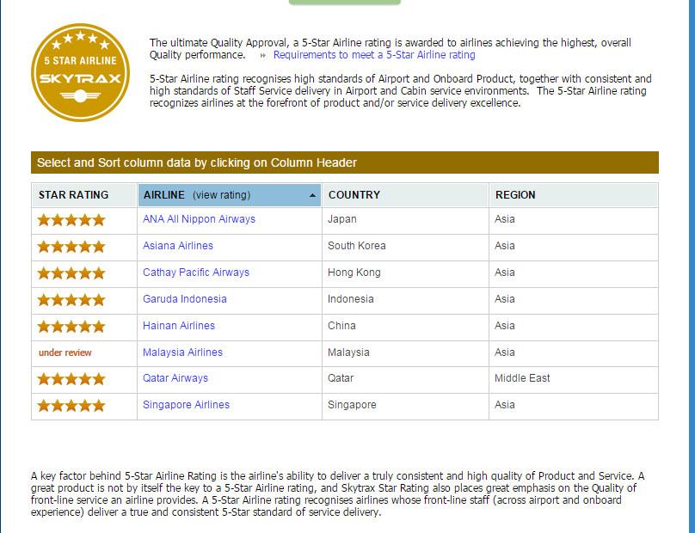Image resolution: width=695 pixels, height=533 pixels.
Task: Click the stars in Qatar Airways row
Action: [x=71, y=379]
